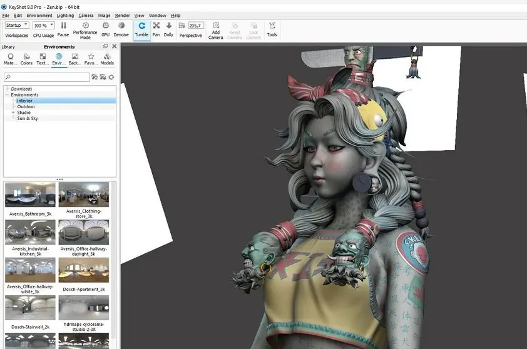Viewport: 527px width, 349px height.
Task: Click the add folder icon
Action: [x=95, y=78]
